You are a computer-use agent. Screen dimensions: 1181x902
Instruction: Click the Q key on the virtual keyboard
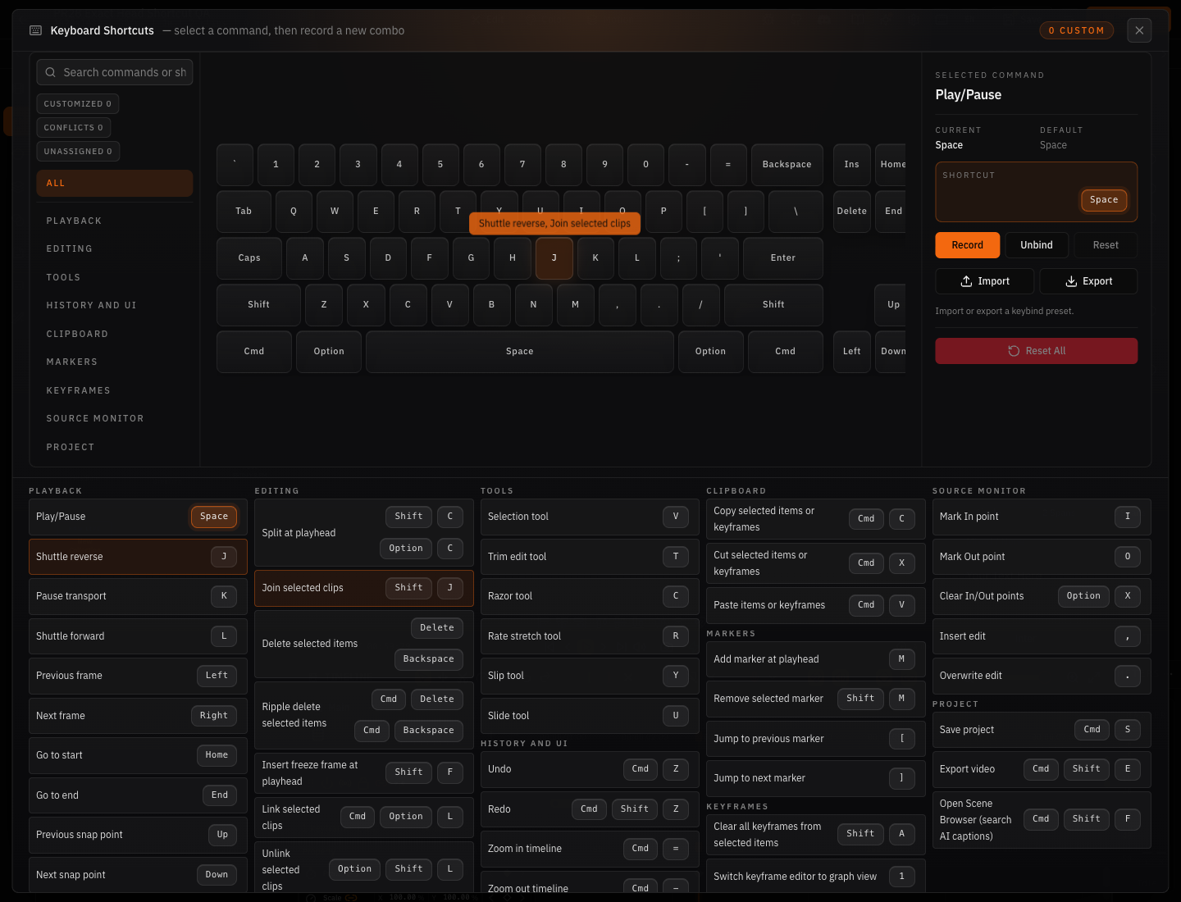coord(294,212)
